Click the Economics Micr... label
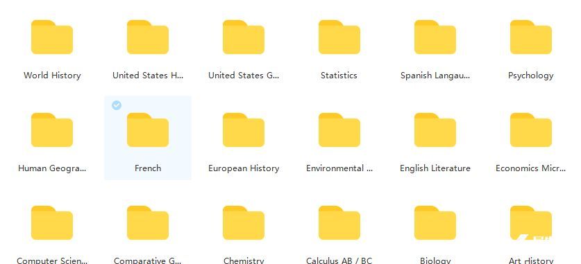581x264 pixels. (x=531, y=168)
